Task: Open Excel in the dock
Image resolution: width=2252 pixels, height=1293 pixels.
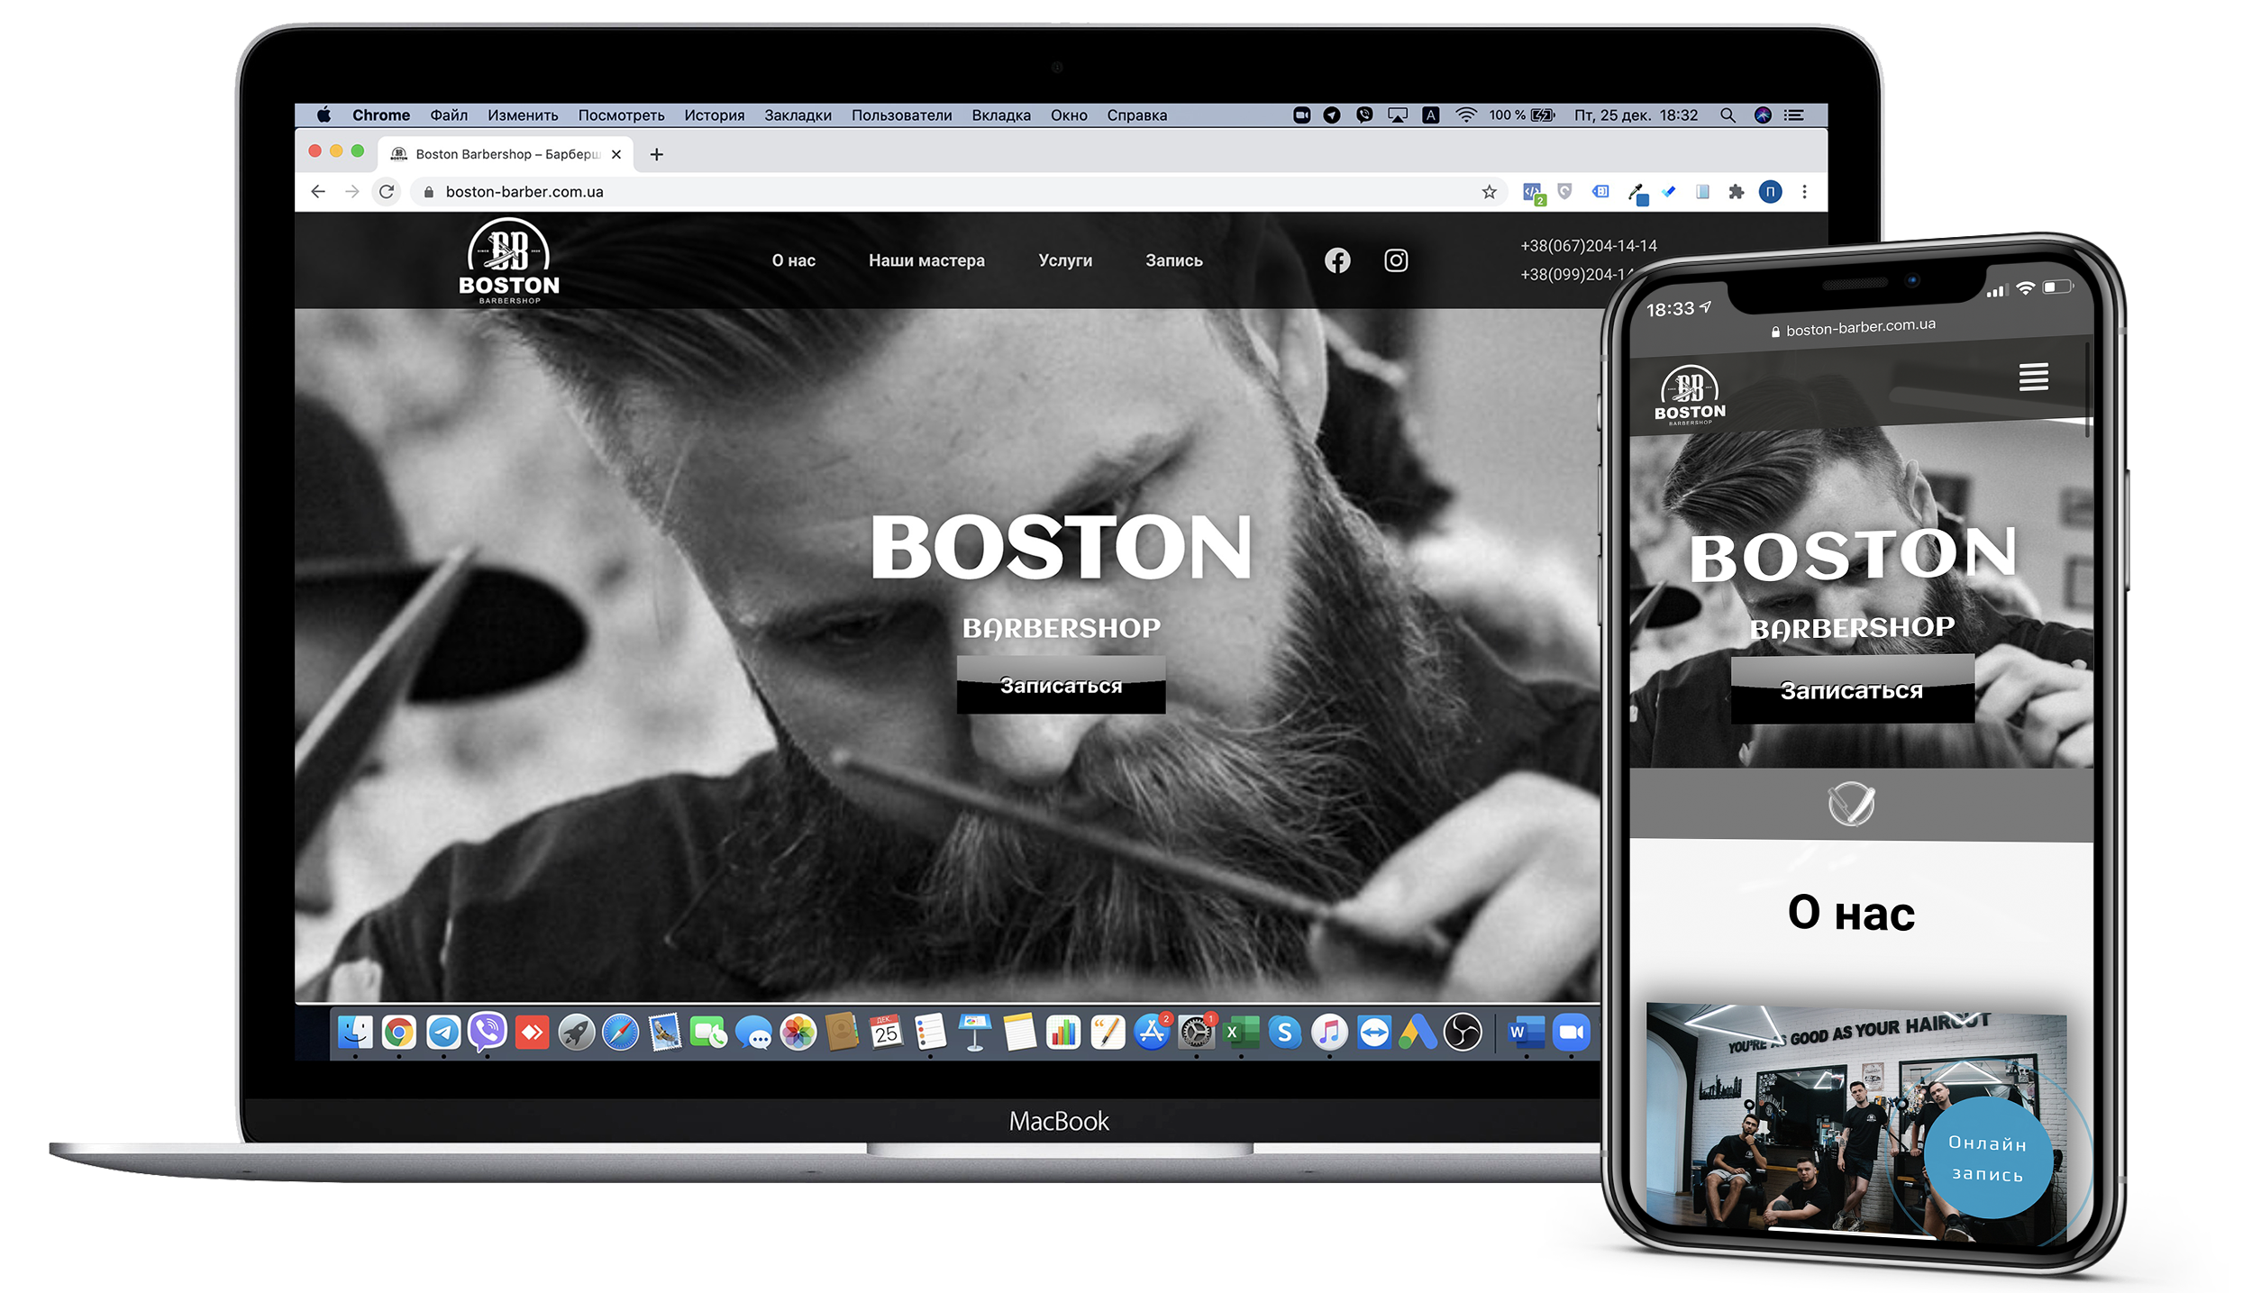Action: [1241, 1033]
